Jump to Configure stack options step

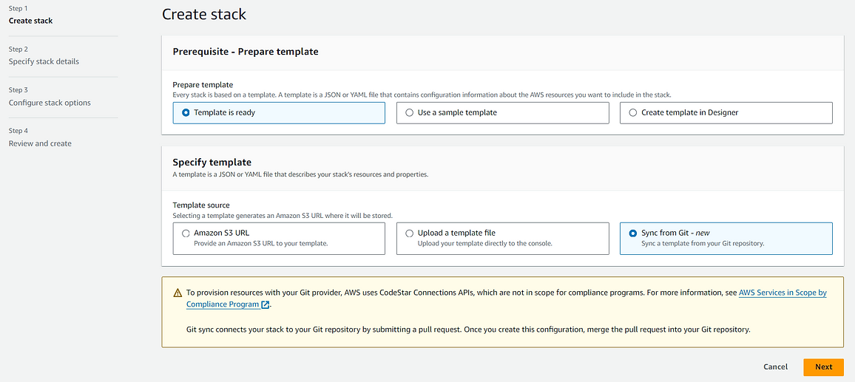tap(50, 103)
